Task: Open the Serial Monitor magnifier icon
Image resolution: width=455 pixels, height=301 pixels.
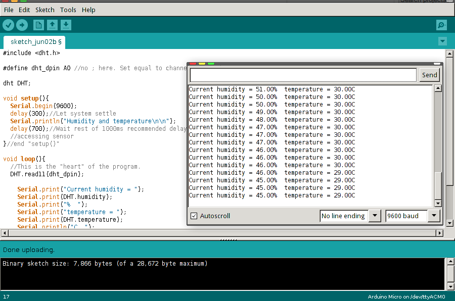Action: coord(441,25)
